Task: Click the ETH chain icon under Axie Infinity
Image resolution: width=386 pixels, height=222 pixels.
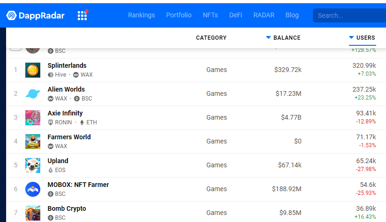Action: 82,122
